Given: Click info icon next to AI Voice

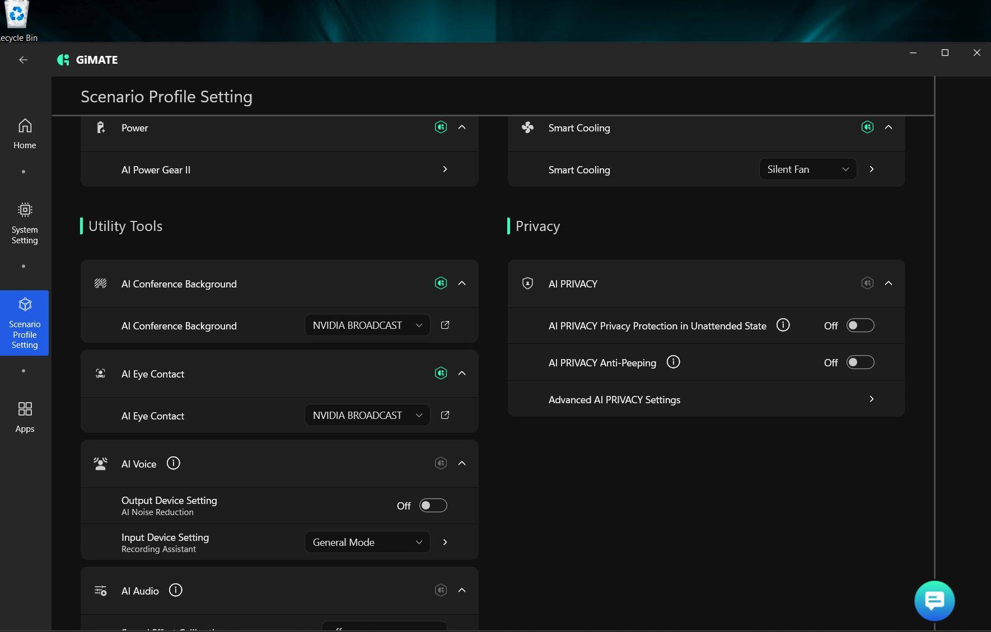Looking at the screenshot, I should point(173,463).
